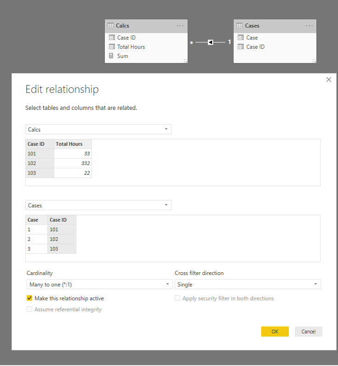
Task: Click the 101 cell in Calcs preview
Action: [x=40, y=154]
